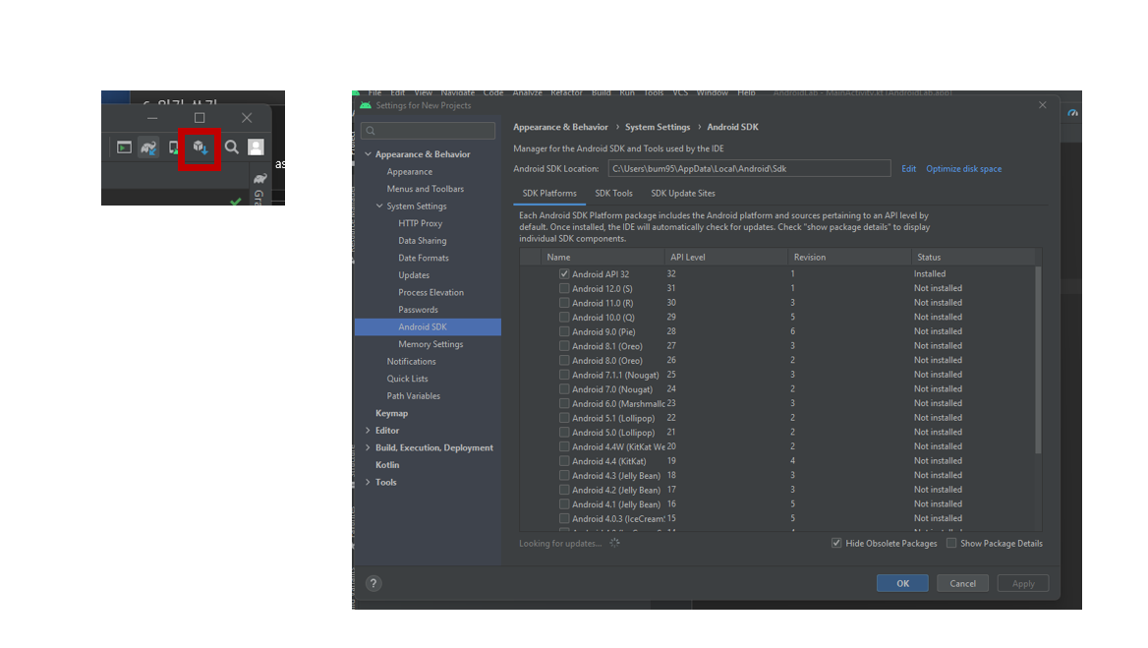This screenshot has height=648, width=1148.
Task: Check the Android 7.0 (Nougat) checkbox
Action: (x=564, y=389)
